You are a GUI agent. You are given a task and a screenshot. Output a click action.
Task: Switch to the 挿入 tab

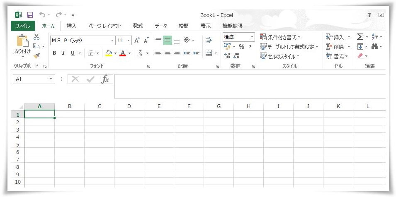(x=71, y=26)
